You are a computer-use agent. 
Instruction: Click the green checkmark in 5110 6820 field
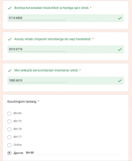pyautogui.click(x=120, y=18)
